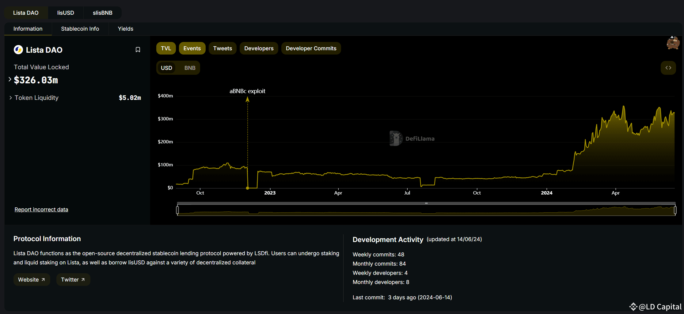Viewport: 684px width, 314px height.
Task: Click the Report incorrect data link
Action: [41, 210]
